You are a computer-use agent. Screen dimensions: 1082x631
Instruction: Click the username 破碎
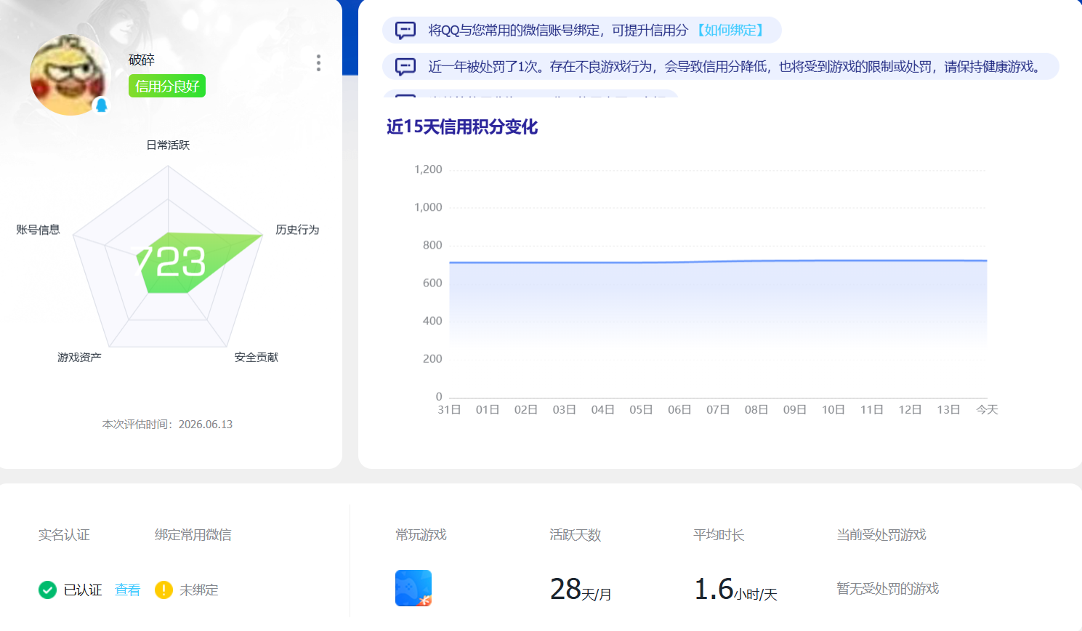(142, 60)
